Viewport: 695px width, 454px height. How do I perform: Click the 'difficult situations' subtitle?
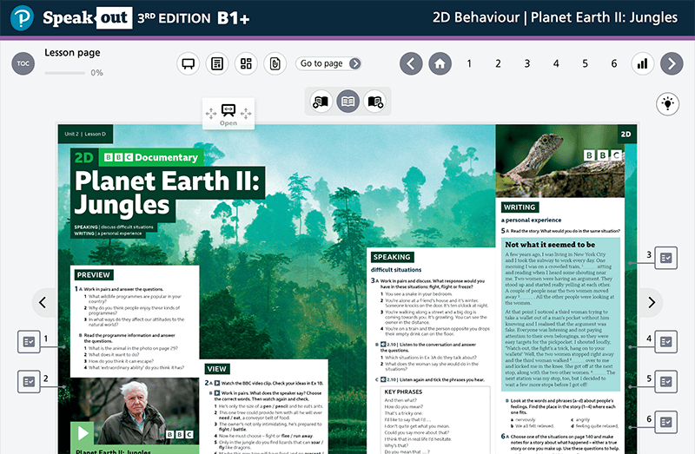click(x=396, y=270)
